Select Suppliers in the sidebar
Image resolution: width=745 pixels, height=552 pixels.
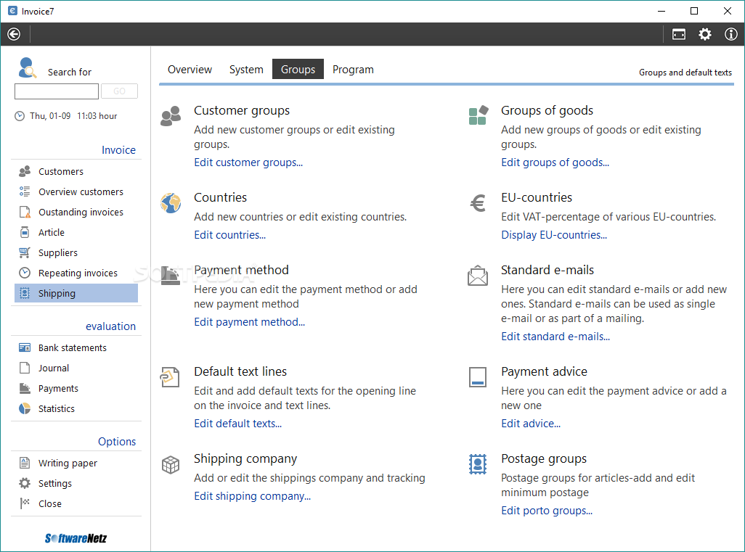coord(76,253)
